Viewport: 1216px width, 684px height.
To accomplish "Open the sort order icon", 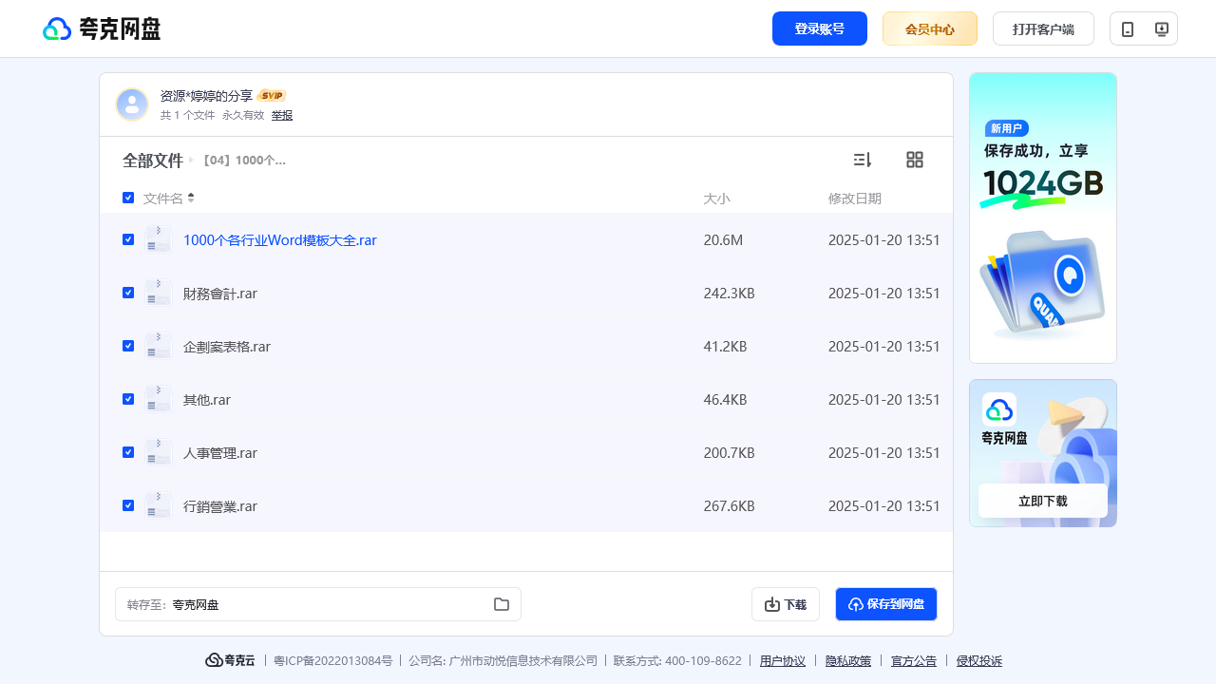I will [863, 160].
